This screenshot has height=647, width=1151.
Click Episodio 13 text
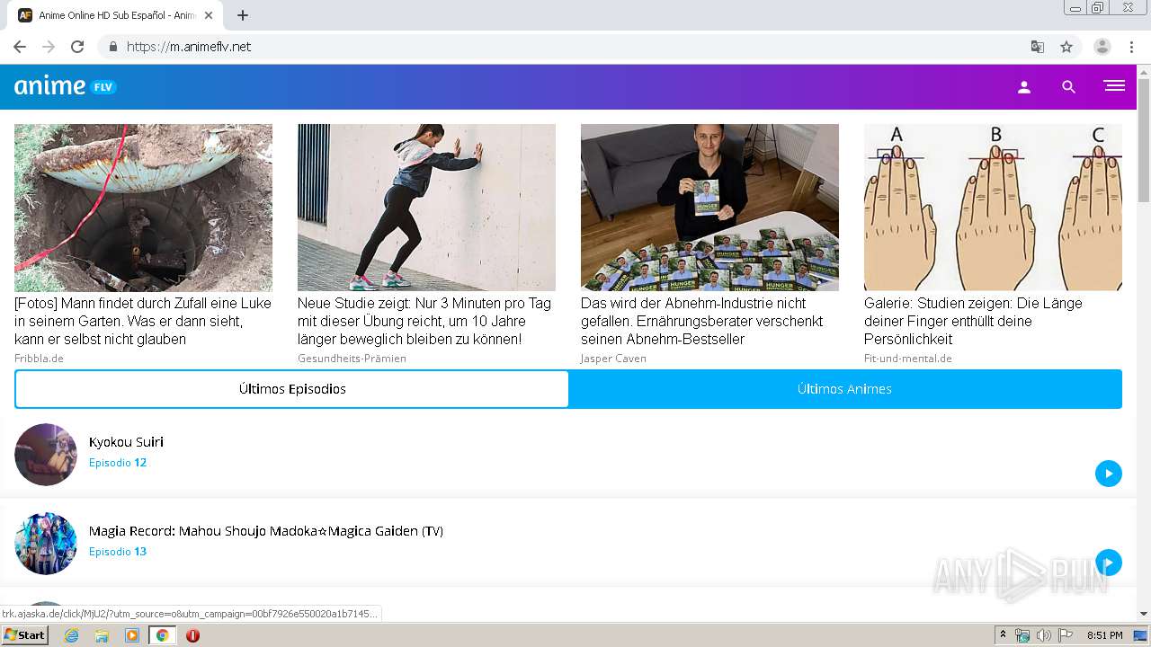[x=118, y=552]
